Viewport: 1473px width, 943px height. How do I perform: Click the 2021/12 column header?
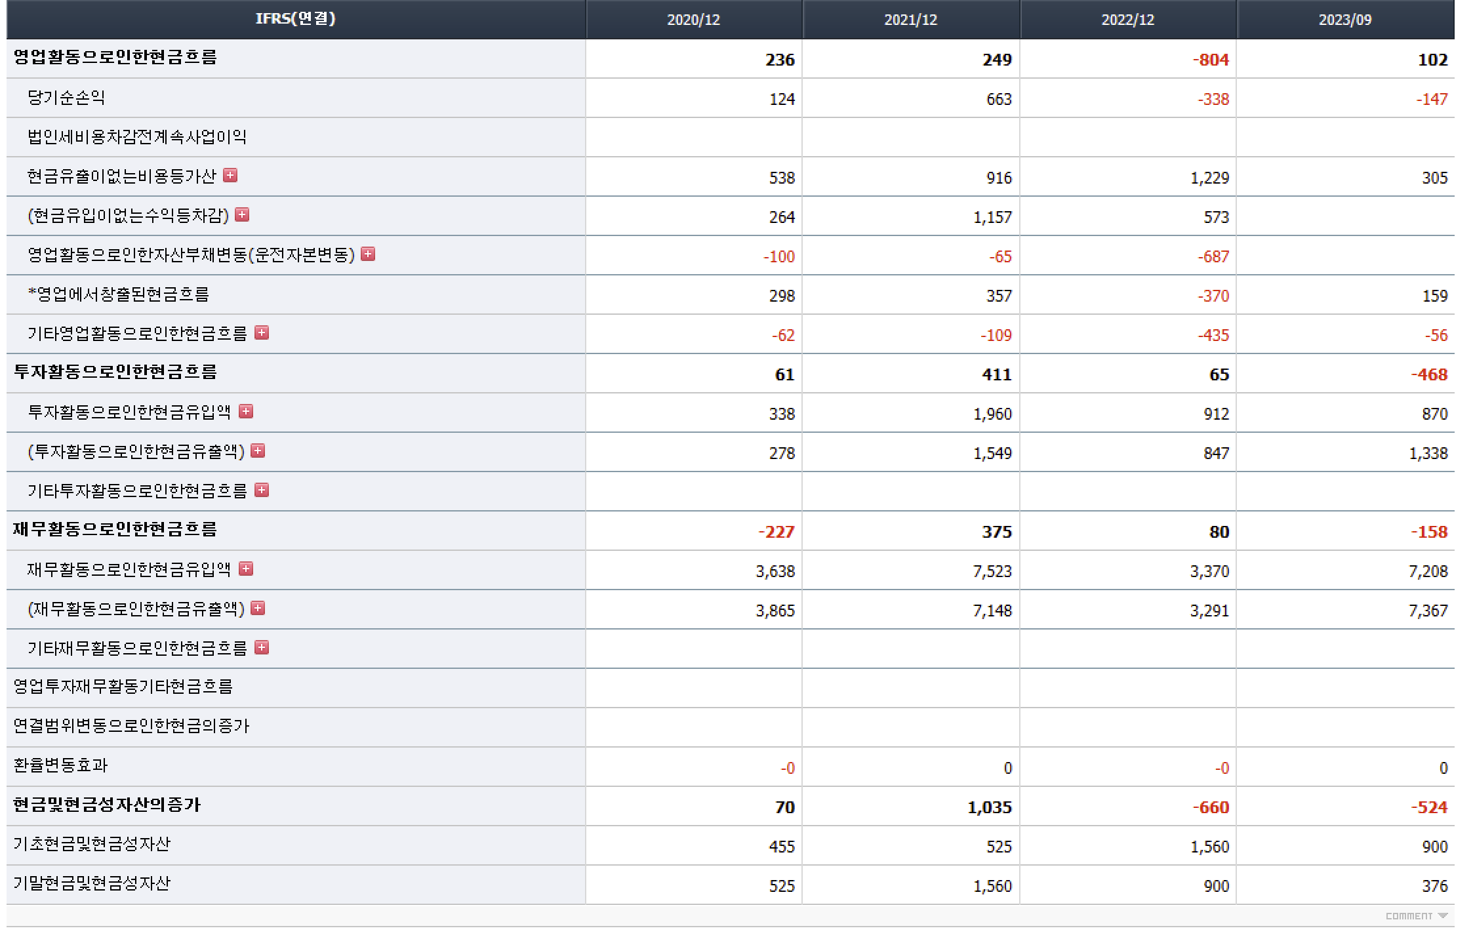click(x=910, y=20)
